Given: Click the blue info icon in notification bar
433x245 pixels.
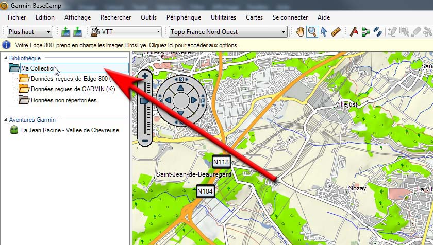Looking at the screenshot, I should pos(6,45).
